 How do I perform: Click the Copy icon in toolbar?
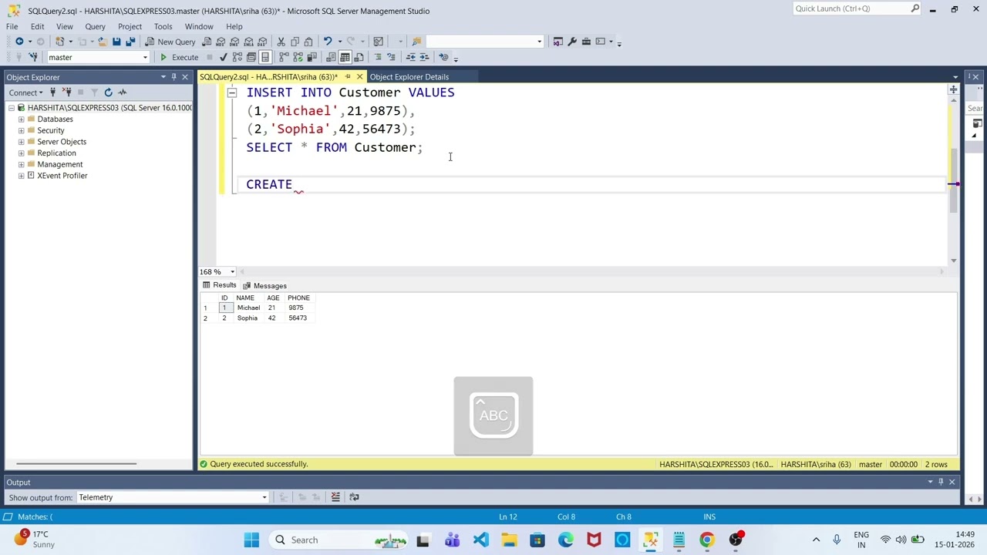click(295, 42)
